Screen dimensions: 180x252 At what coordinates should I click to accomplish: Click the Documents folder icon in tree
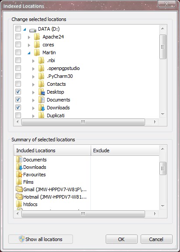pos(42,100)
